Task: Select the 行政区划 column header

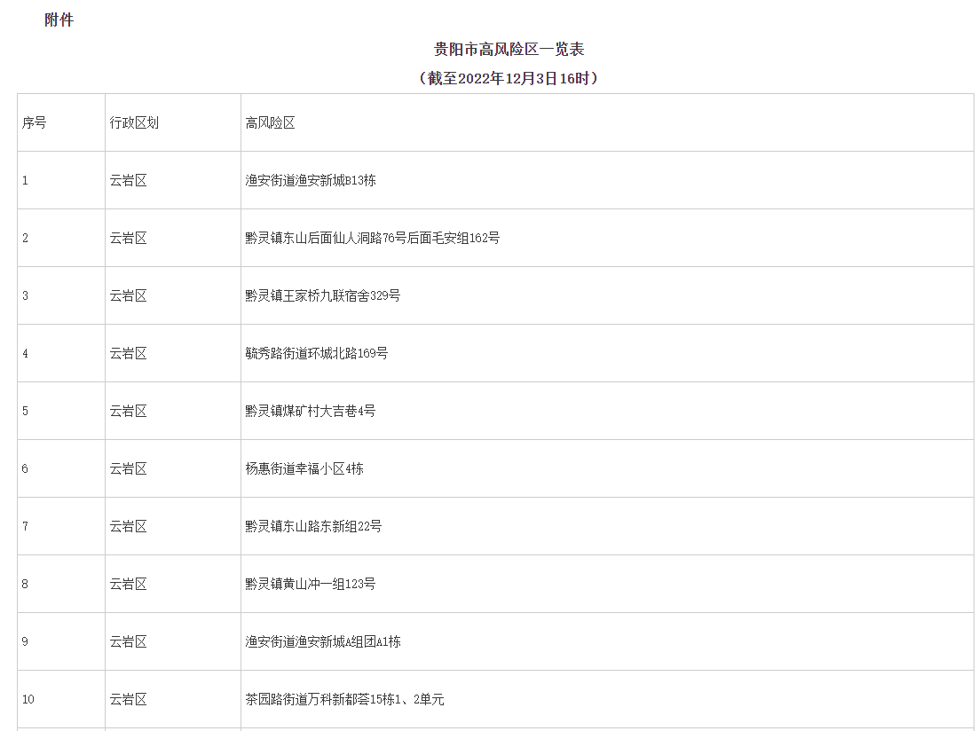Action: [134, 123]
